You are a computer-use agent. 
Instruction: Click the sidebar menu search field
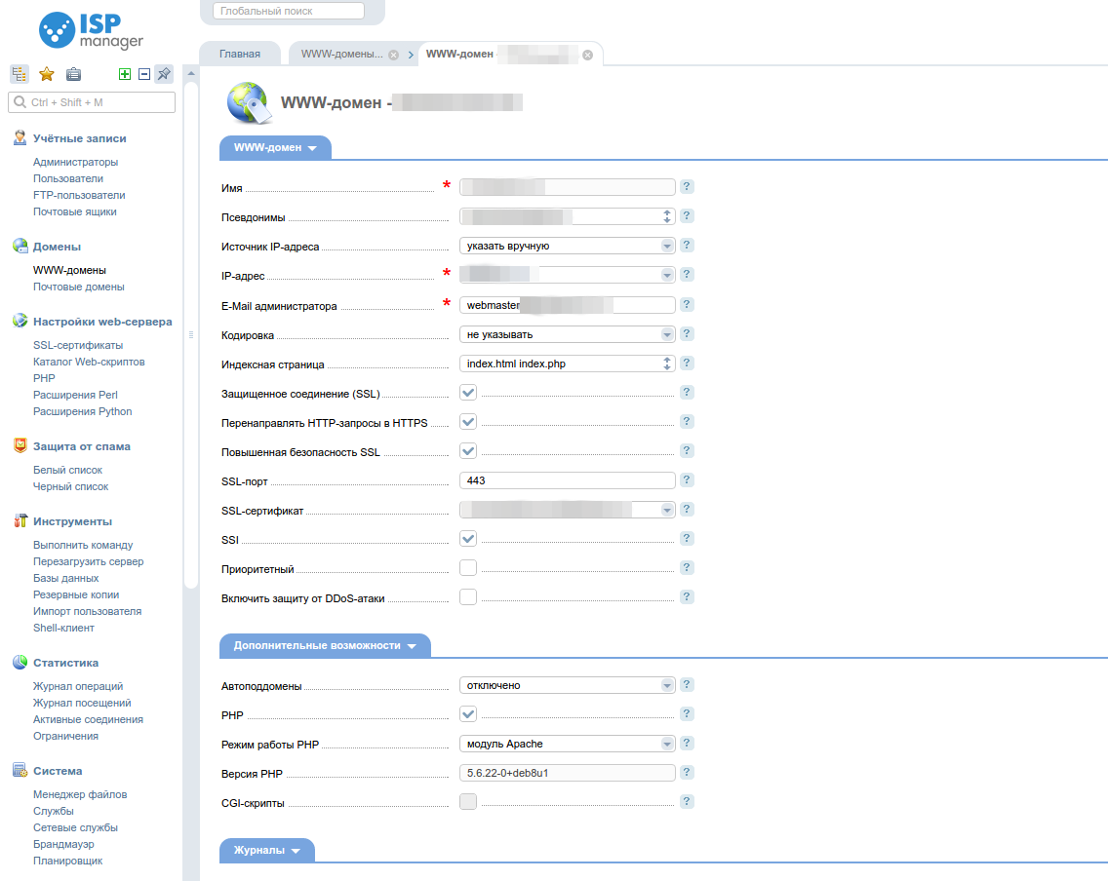(x=92, y=102)
